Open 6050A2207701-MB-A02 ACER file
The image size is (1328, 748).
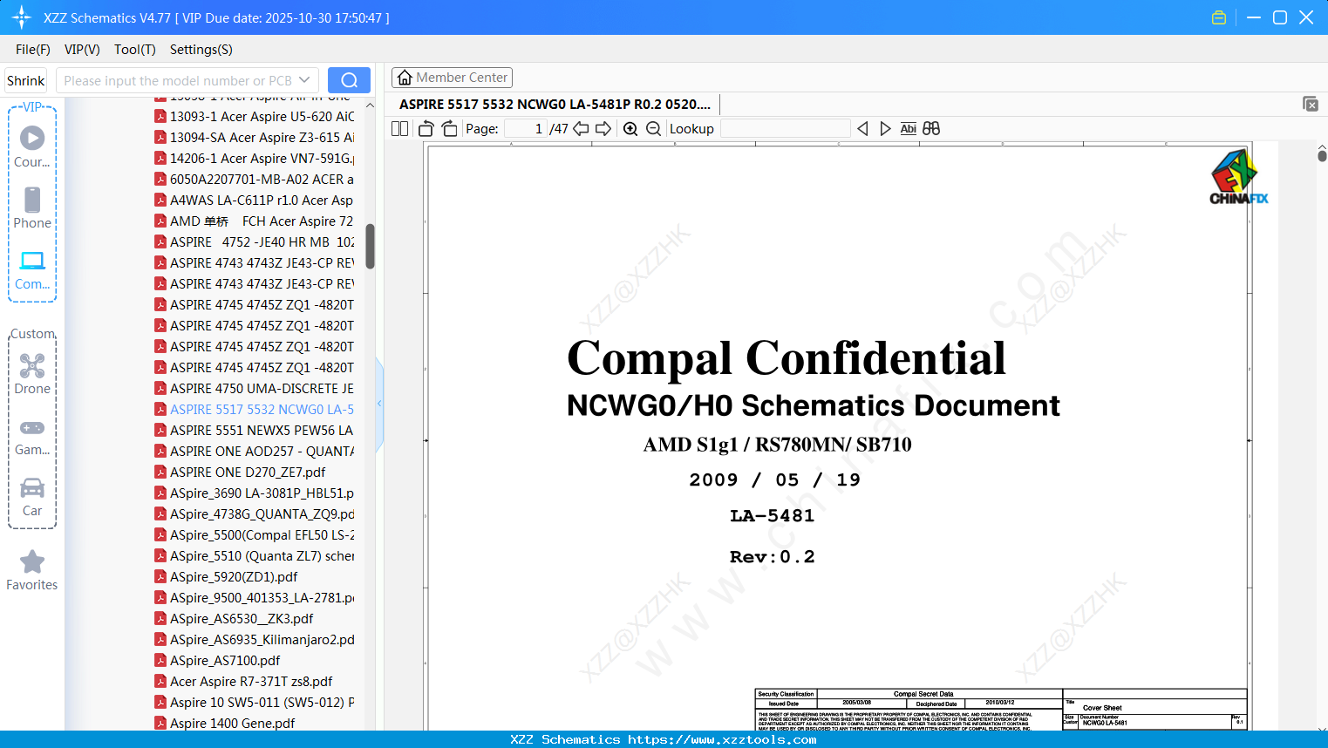click(255, 179)
